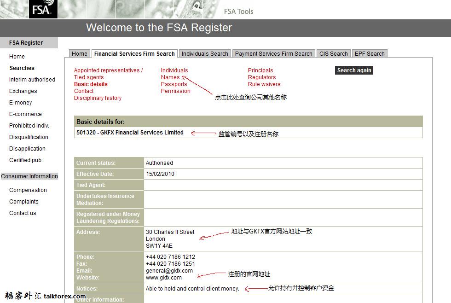Open E-money sidebar item

[x=20, y=102]
